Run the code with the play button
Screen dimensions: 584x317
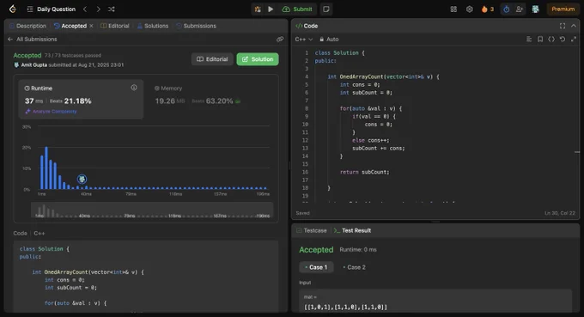(x=271, y=9)
